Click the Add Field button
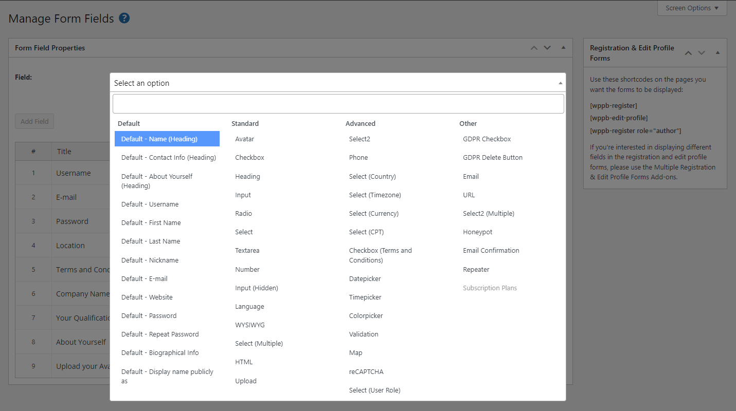 click(34, 122)
